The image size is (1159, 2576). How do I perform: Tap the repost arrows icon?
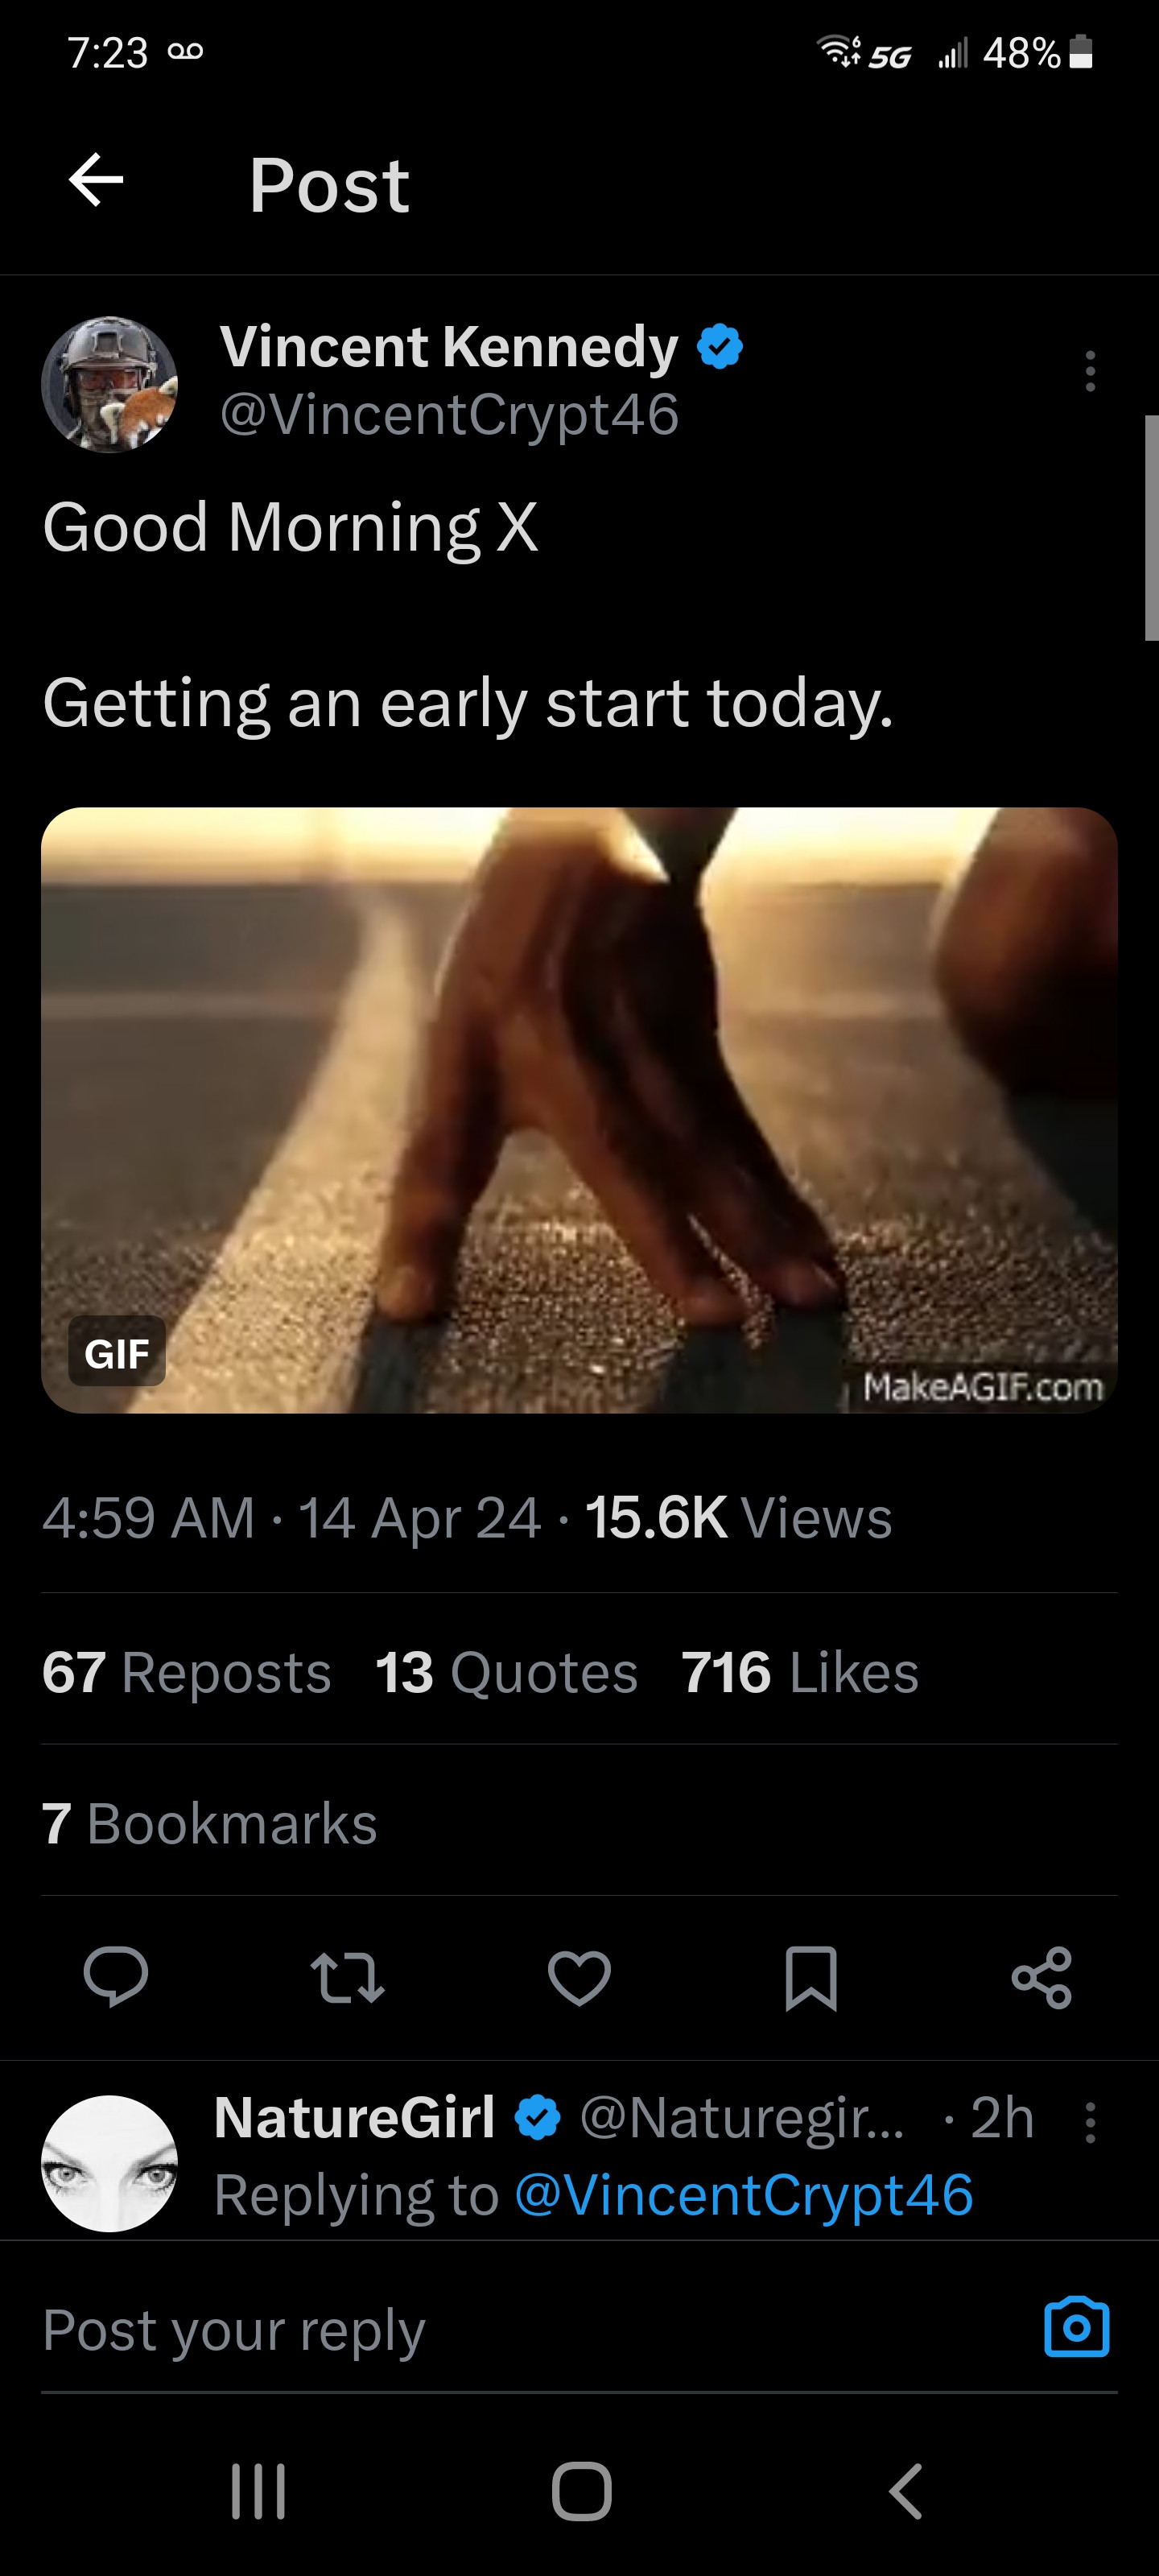348,1977
